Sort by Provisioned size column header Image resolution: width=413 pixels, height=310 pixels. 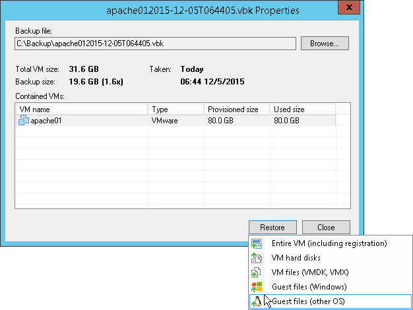(x=237, y=109)
